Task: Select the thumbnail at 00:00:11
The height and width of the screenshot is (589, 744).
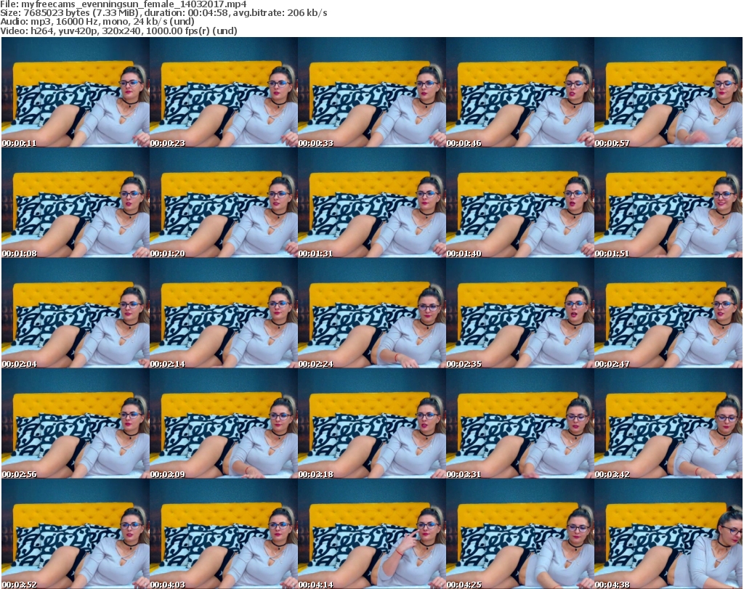Action: [76, 92]
